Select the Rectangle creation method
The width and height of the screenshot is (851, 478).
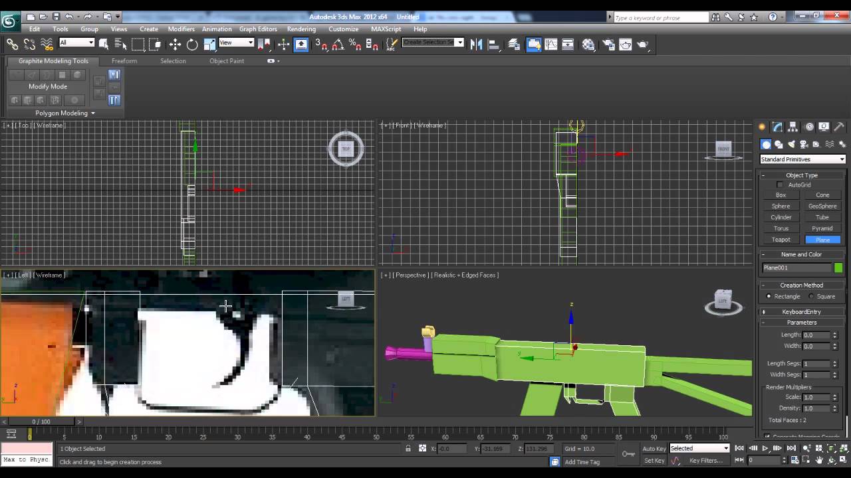(769, 296)
